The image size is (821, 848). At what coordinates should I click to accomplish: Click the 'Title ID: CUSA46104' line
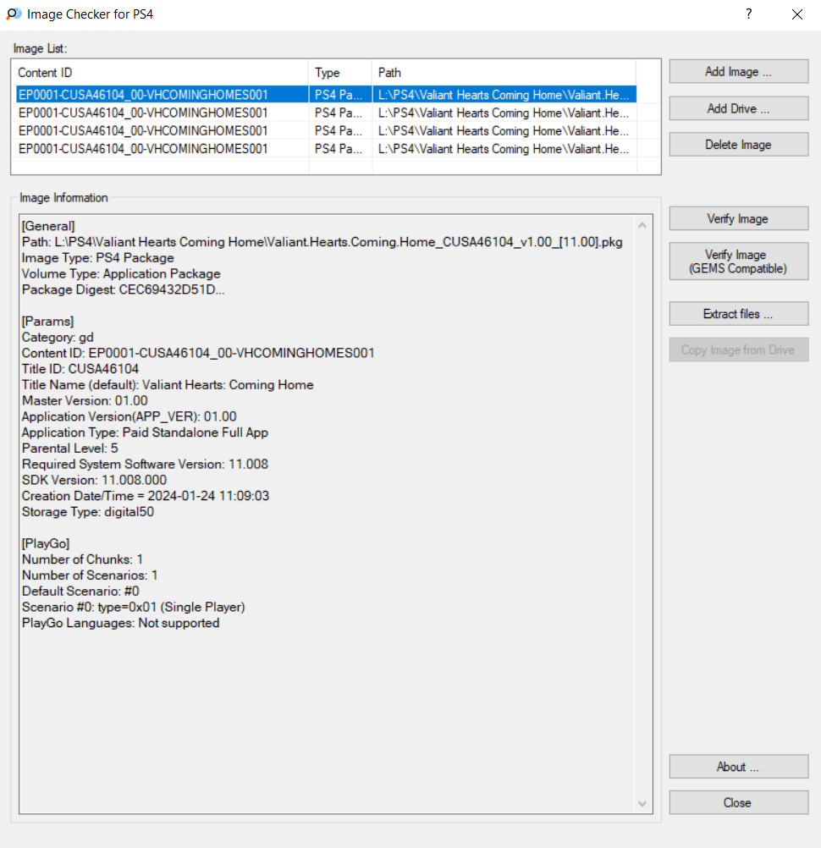(80, 369)
